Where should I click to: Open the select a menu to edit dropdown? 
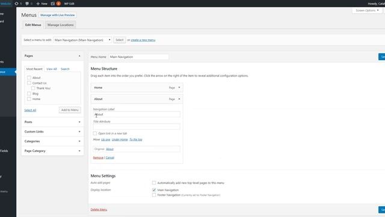pos(82,40)
